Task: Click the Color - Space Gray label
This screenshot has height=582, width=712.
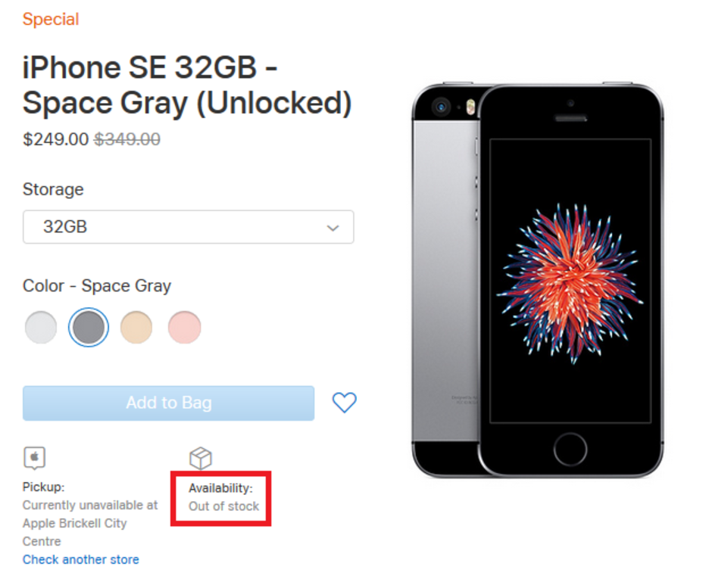Action: [x=97, y=286]
